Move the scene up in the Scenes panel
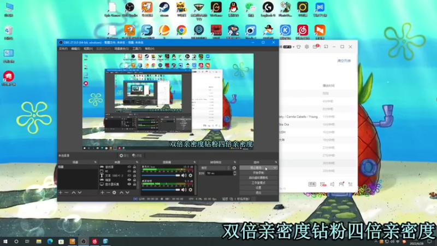 tap(74, 192)
